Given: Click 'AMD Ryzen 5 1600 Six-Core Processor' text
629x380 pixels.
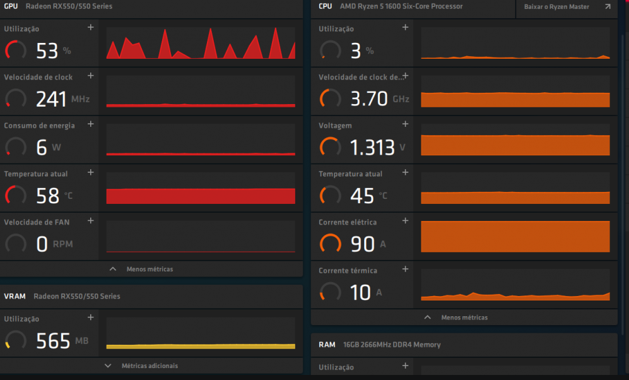Looking at the screenshot, I should [x=401, y=6].
